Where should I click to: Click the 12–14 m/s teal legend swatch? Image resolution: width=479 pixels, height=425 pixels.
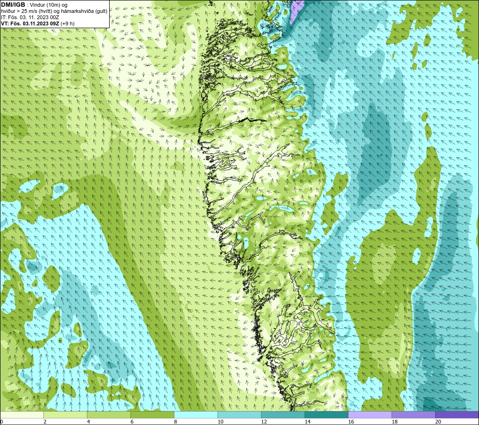click(283, 414)
